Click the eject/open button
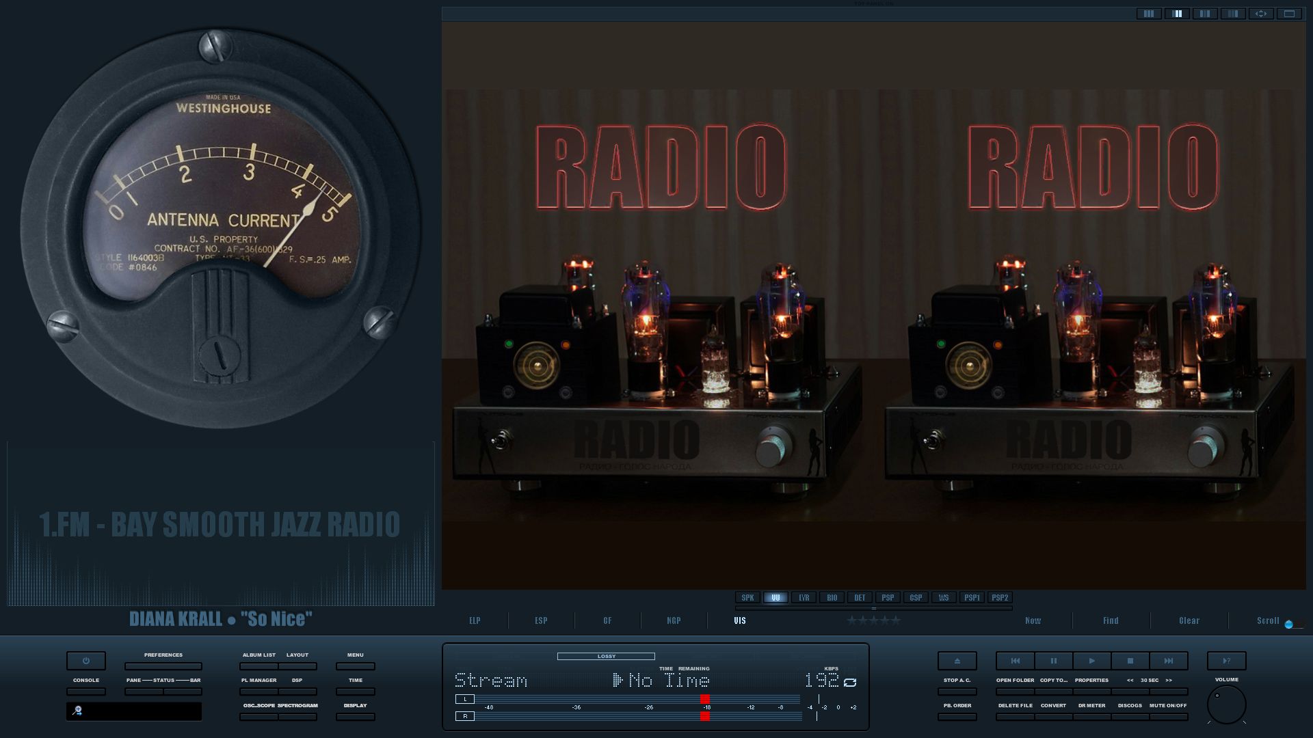 coord(957,661)
